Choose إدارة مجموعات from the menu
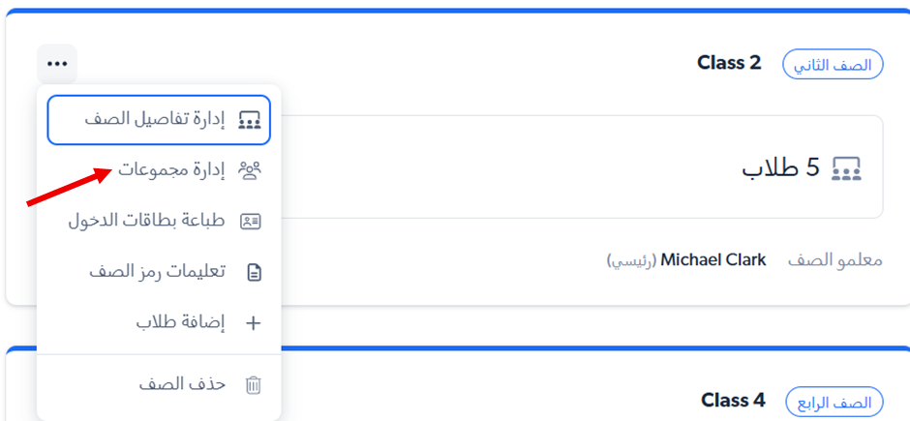 pos(171,170)
